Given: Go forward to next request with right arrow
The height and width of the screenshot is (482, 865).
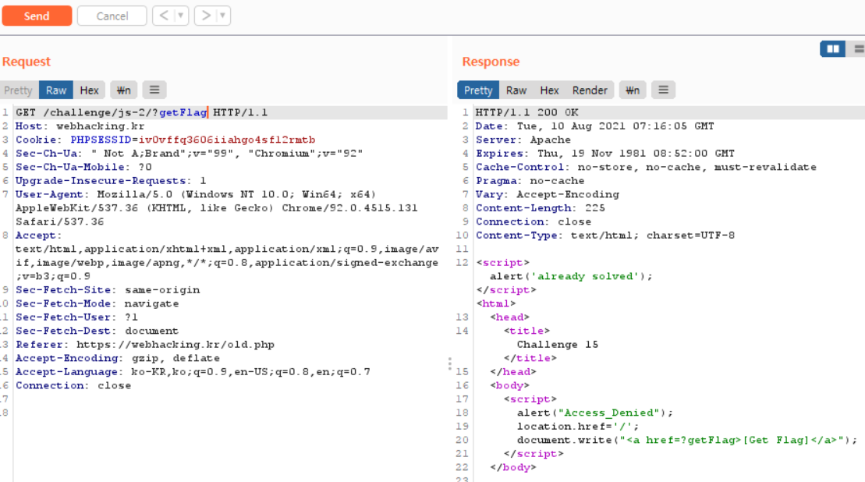Looking at the screenshot, I should pos(206,16).
